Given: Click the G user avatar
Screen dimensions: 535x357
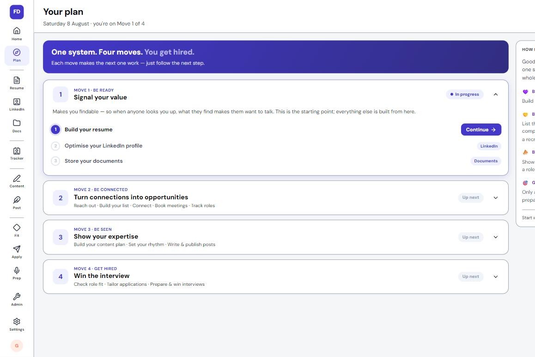Looking at the screenshot, I should [x=17, y=346].
